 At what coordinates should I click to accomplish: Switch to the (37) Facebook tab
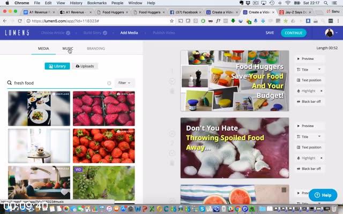click(x=185, y=12)
